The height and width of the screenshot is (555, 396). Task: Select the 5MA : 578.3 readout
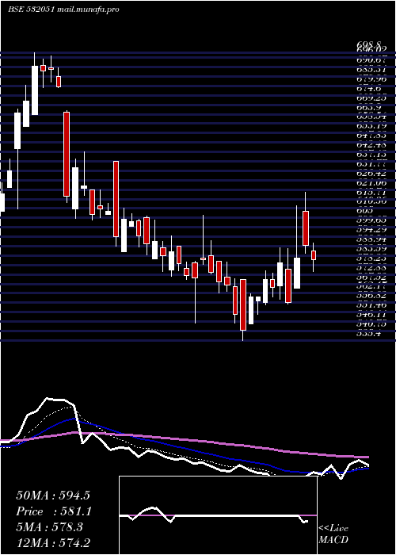49,527
